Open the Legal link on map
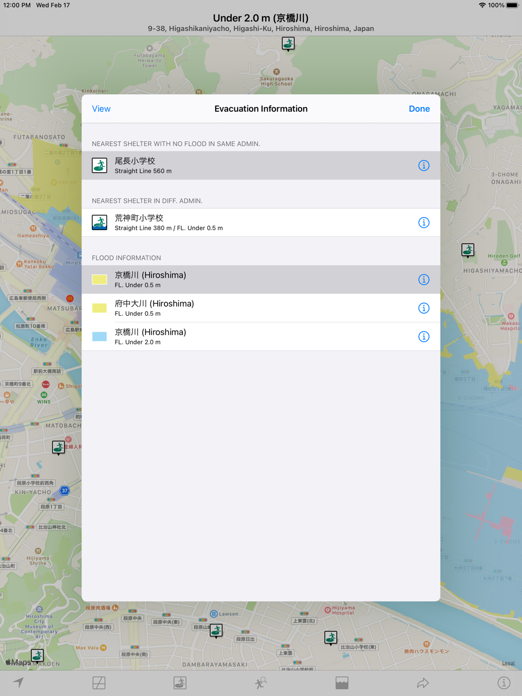The width and height of the screenshot is (522, 696). [508, 663]
